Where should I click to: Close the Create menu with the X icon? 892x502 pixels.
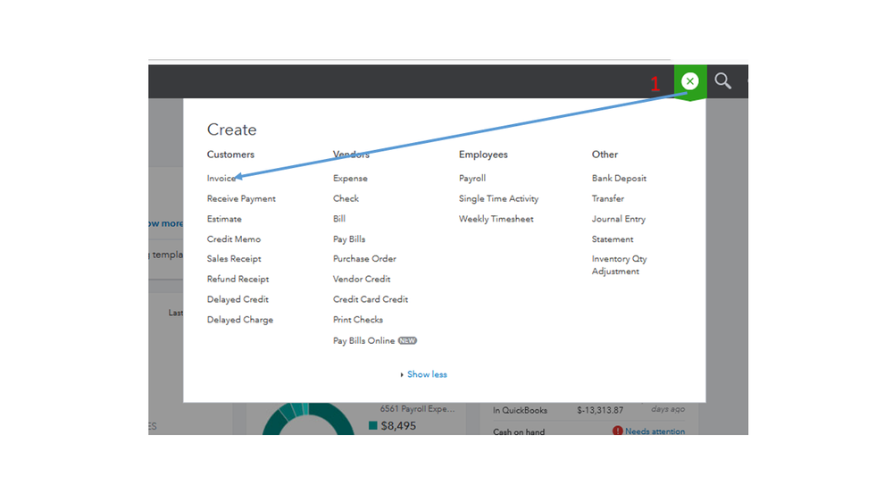click(x=690, y=81)
